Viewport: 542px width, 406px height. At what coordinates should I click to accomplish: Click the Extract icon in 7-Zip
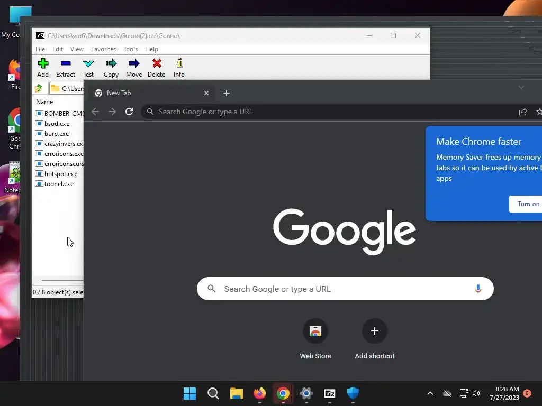[65, 68]
